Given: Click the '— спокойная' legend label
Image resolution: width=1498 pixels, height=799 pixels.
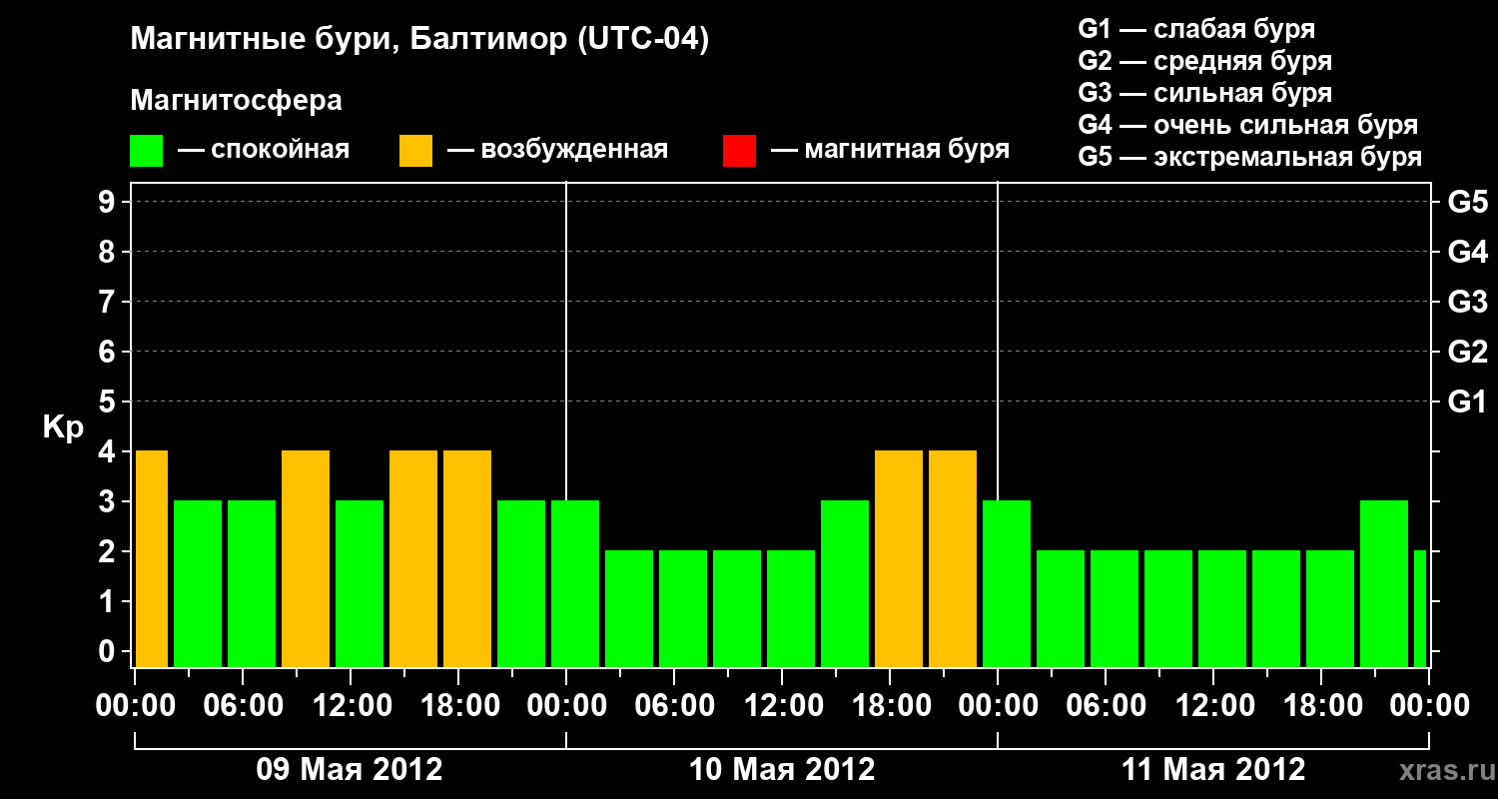Looking at the screenshot, I should pos(264,150).
